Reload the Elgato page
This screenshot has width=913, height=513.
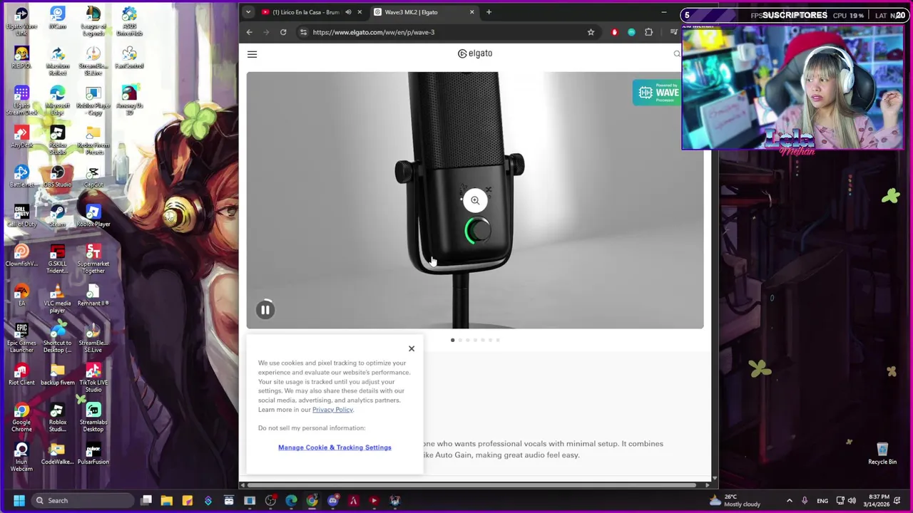[283, 32]
